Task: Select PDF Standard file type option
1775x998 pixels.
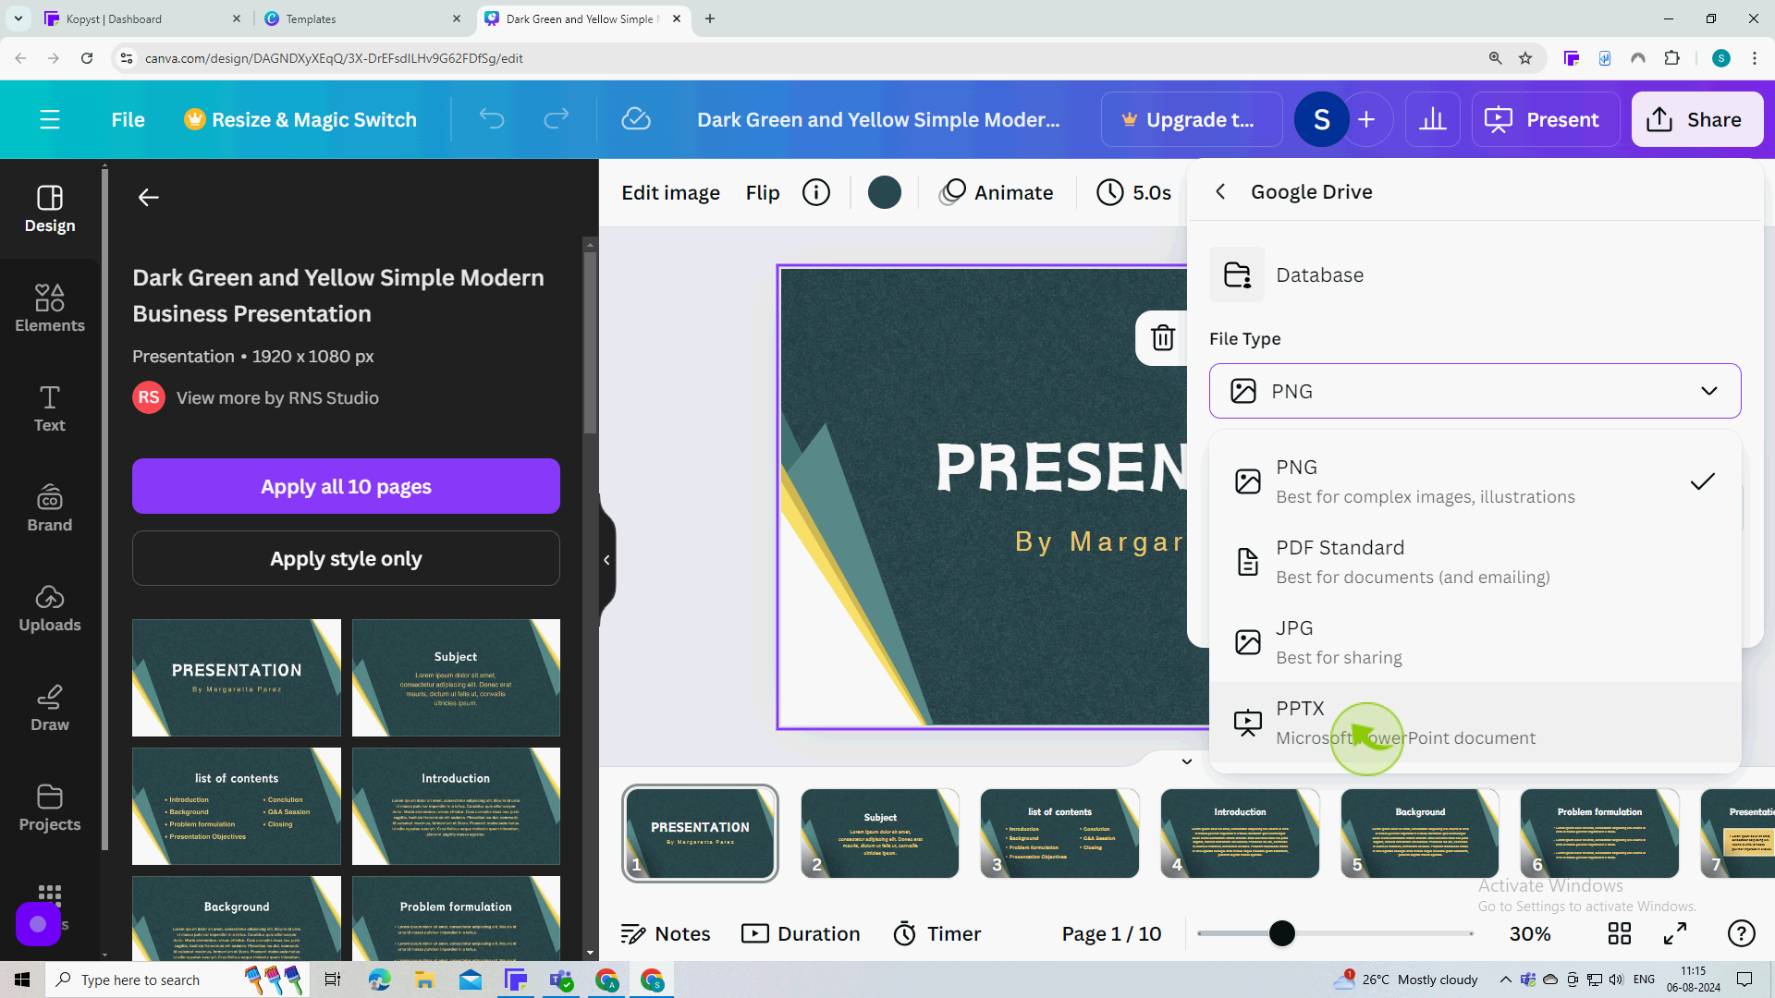Action: click(x=1475, y=562)
